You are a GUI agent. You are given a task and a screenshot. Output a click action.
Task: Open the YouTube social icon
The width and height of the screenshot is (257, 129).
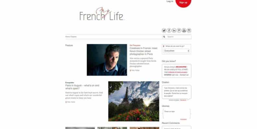click(184, 30)
